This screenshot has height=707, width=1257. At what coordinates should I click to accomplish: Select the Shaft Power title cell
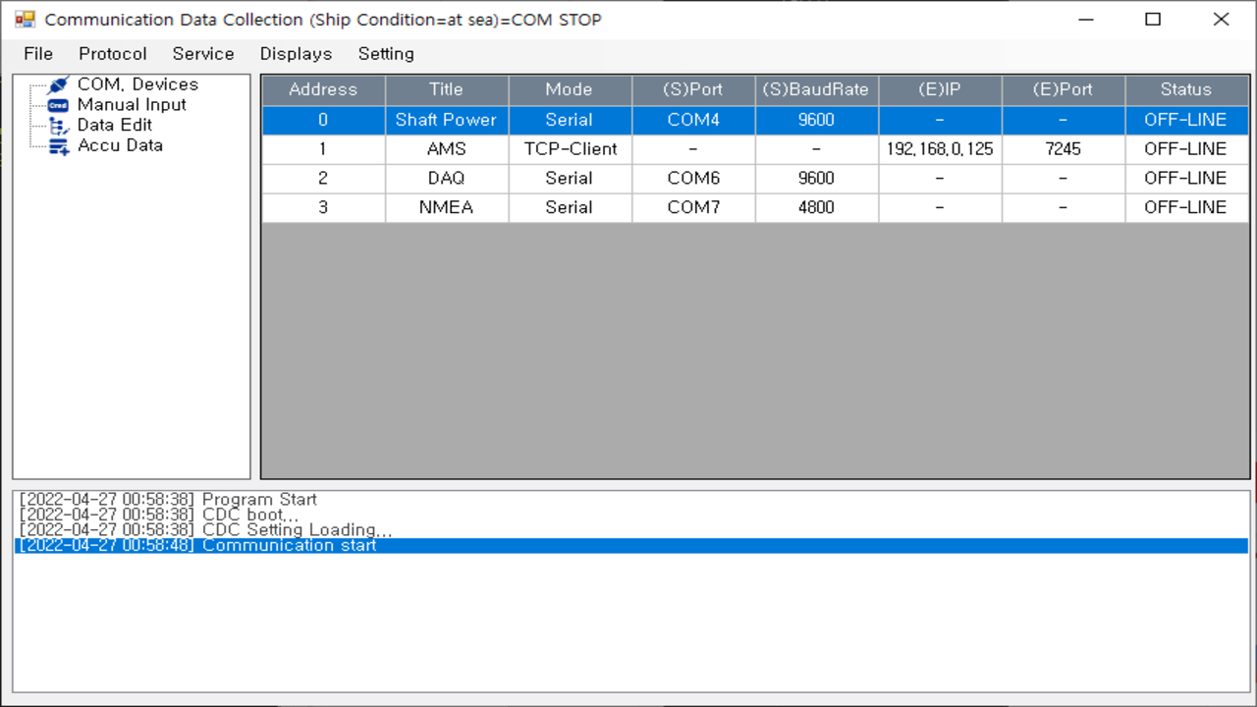click(447, 120)
